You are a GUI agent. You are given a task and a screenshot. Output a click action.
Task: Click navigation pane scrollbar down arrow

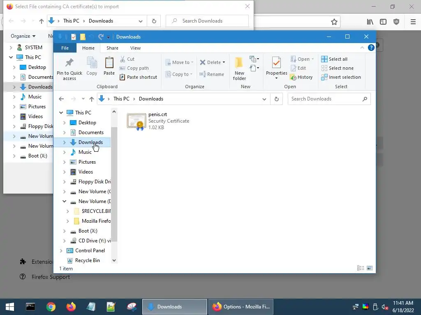click(114, 260)
